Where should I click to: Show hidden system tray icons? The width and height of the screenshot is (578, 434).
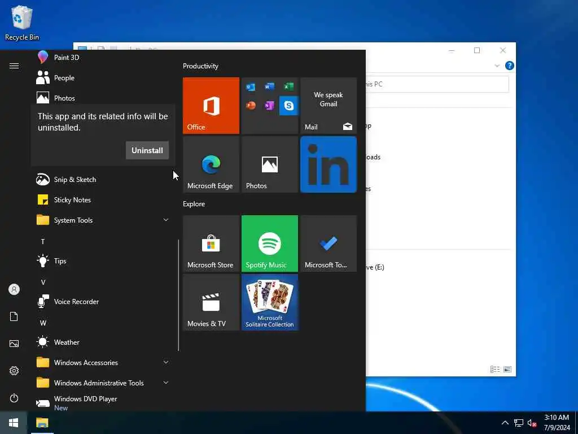505,423
